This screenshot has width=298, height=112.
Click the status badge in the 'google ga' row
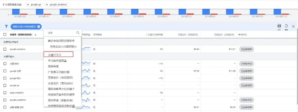(x=246, y=86)
